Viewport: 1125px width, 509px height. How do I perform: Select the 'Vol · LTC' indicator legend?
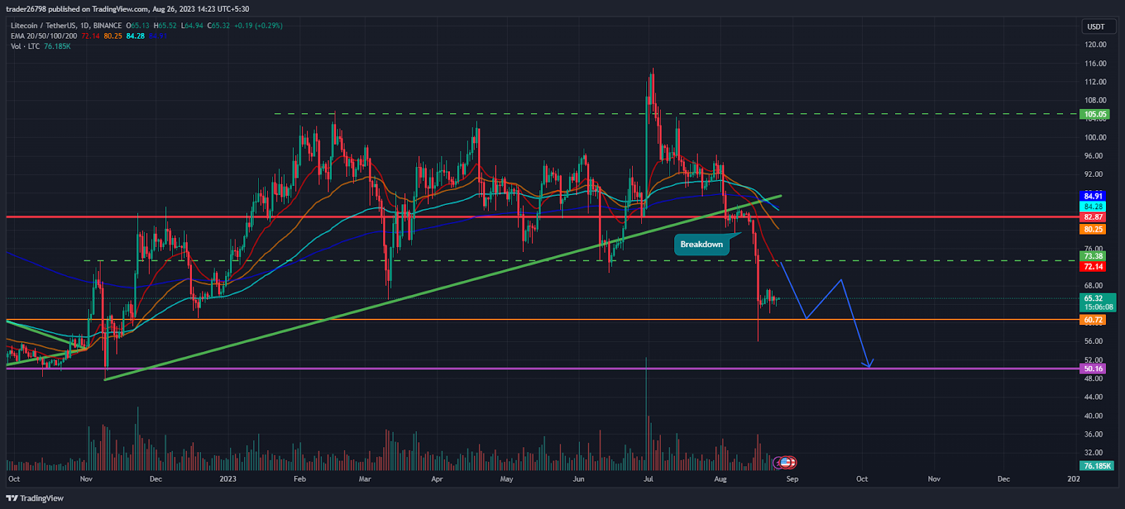coord(25,46)
